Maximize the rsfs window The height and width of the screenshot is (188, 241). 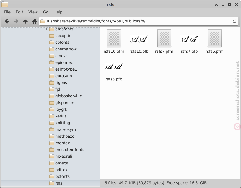click(x=230, y=5)
